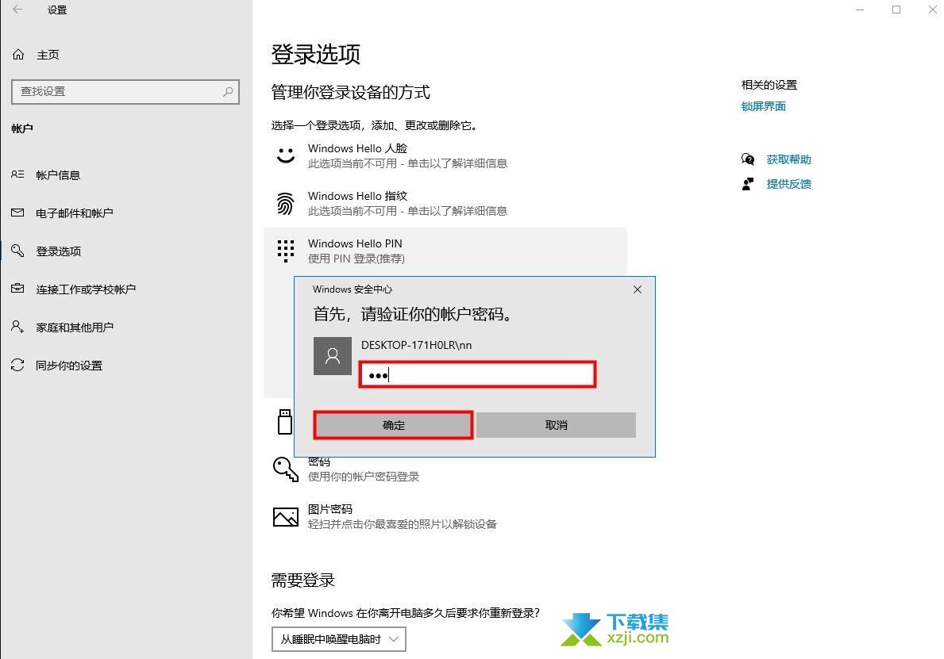Viewport: 944px width, 659px height.
Task: Select the Windows Hello 人脸 option
Action: click(x=445, y=155)
